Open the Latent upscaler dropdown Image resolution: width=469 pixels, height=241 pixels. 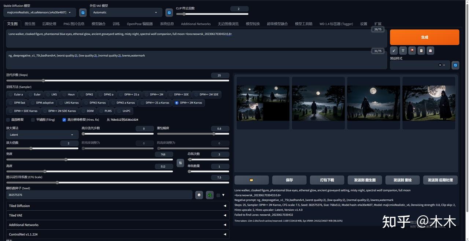pos(42,135)
